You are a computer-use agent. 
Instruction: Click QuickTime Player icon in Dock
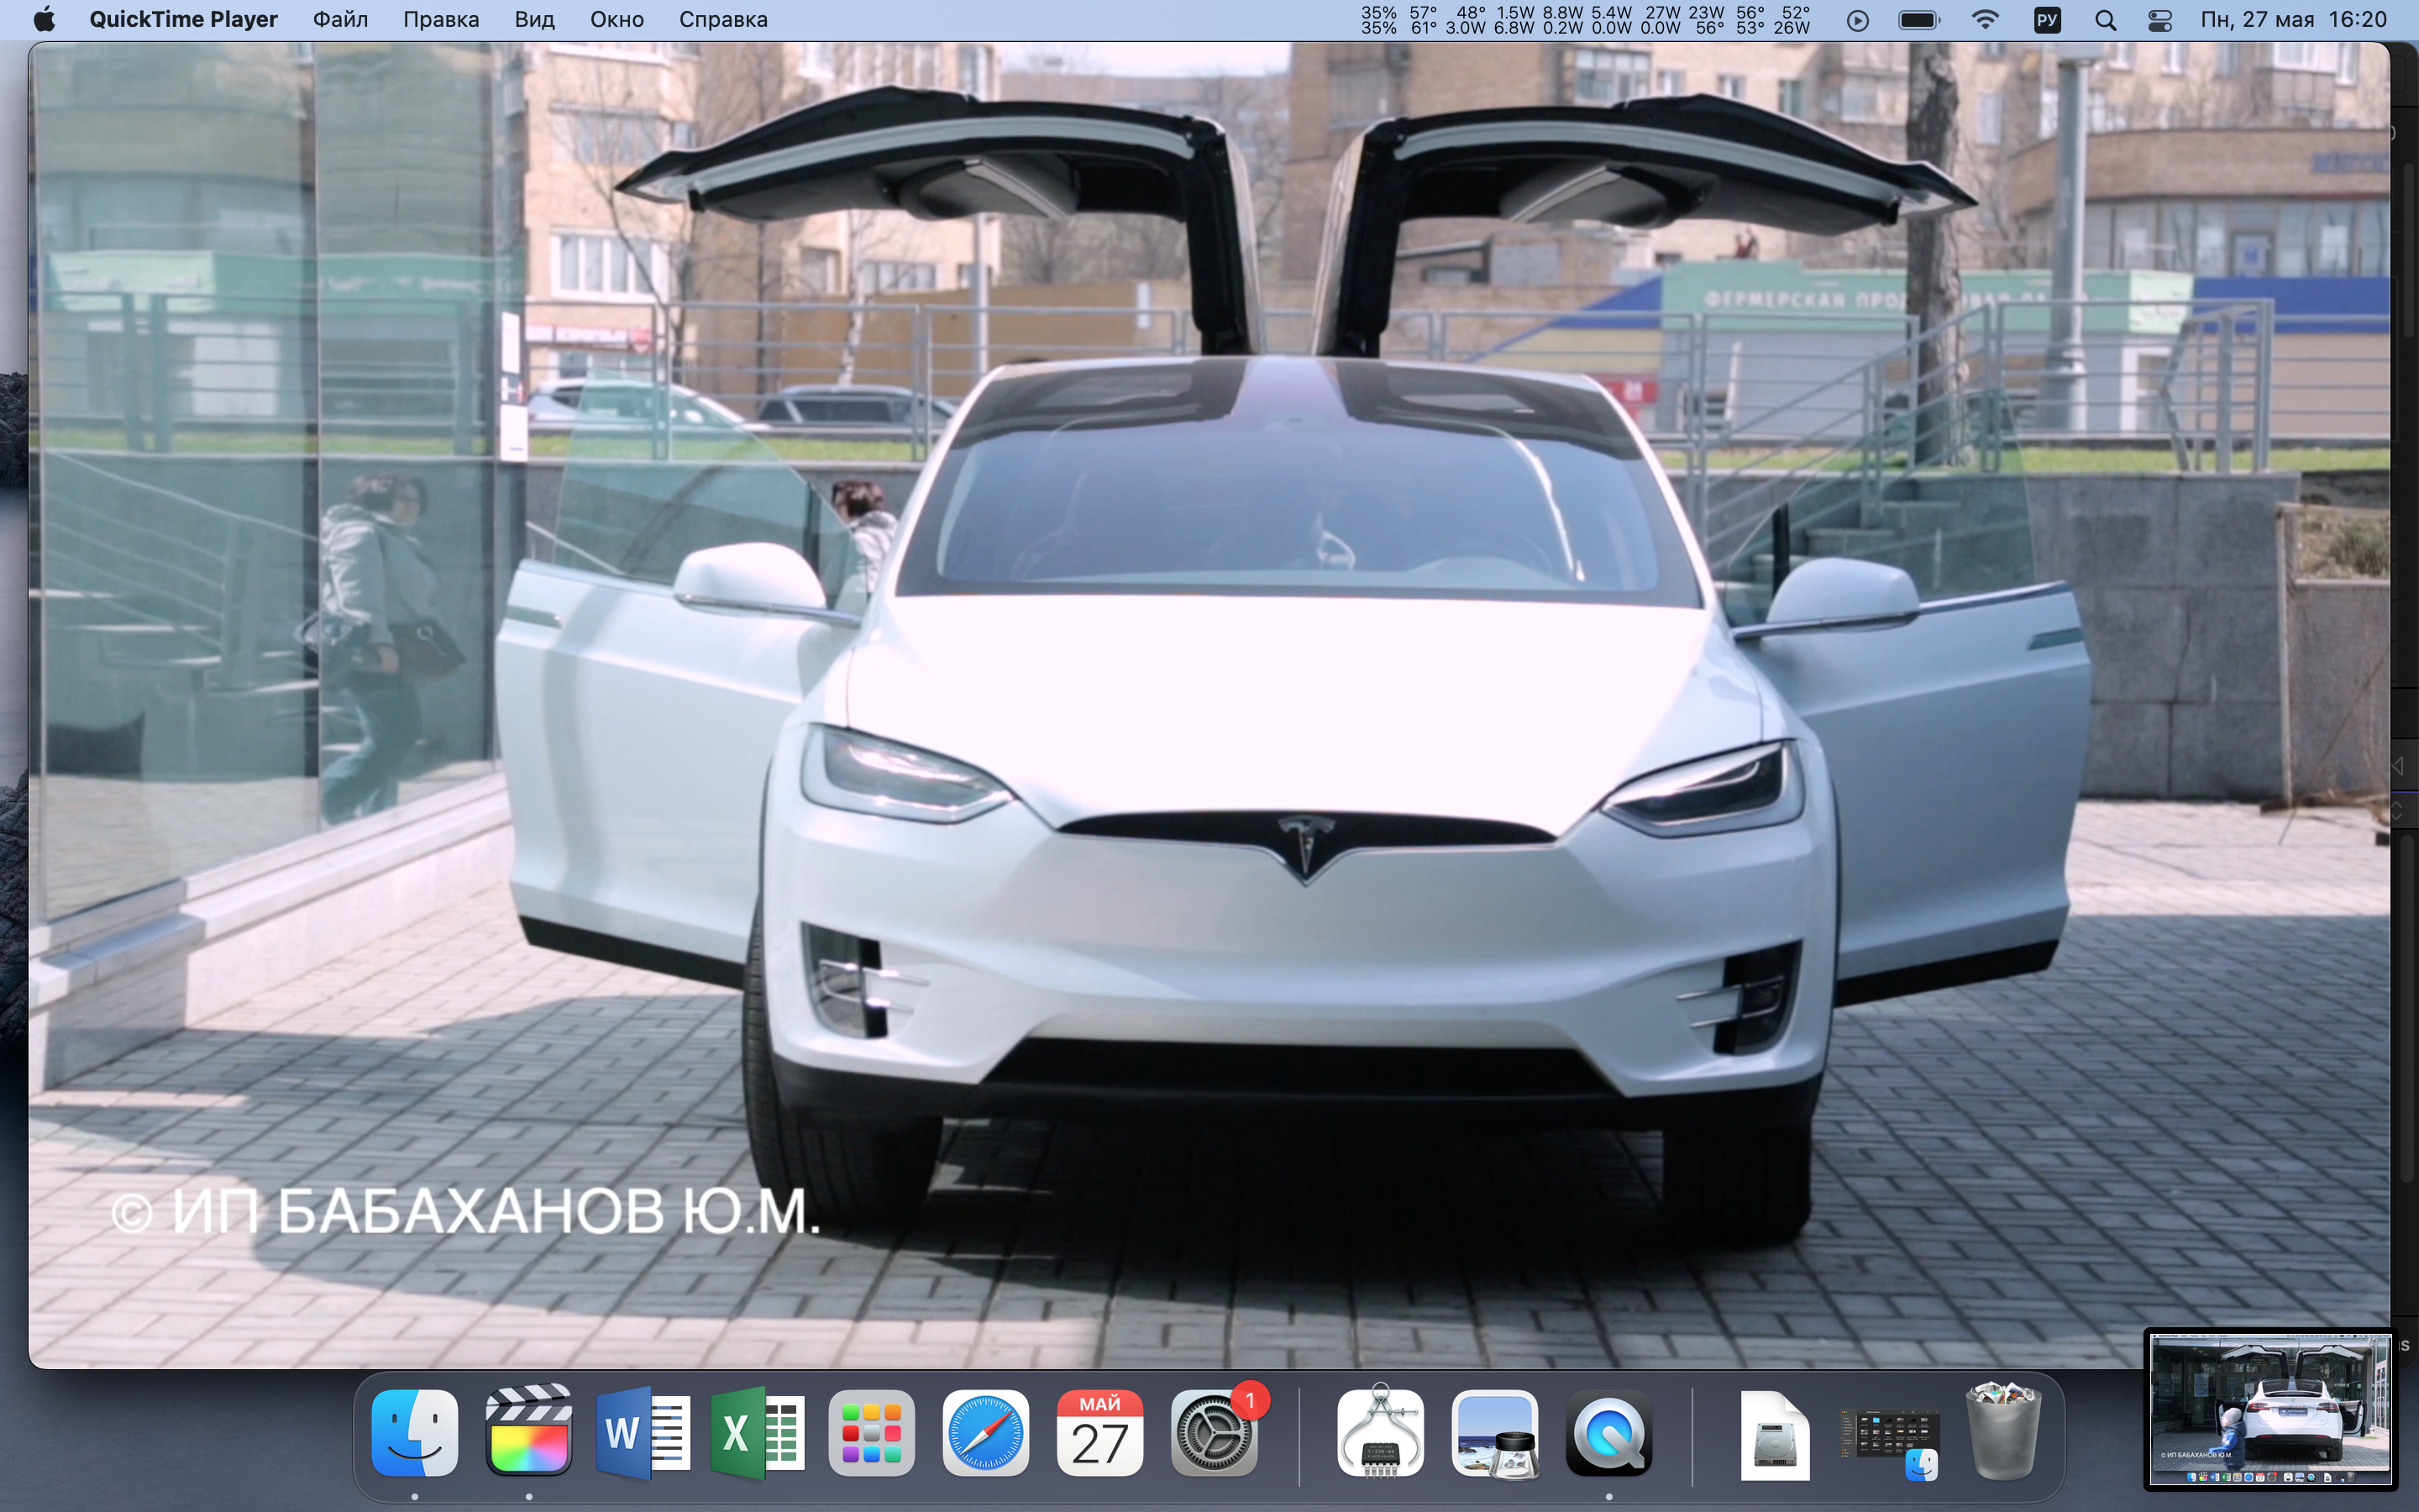(x=1608, y=1434)
